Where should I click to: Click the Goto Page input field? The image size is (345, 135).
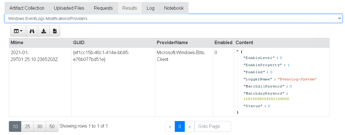coord(212,126)
